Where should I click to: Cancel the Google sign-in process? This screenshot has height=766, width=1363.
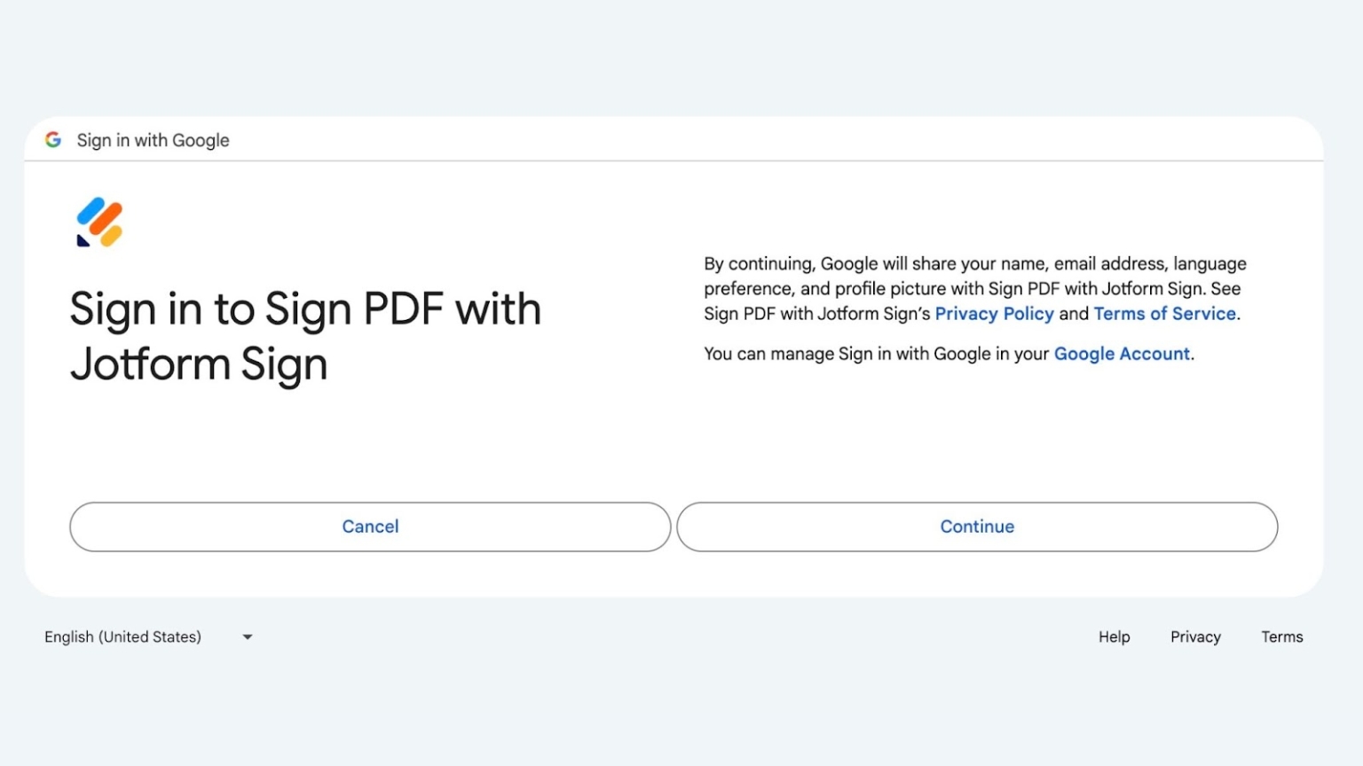coord(369,526)
